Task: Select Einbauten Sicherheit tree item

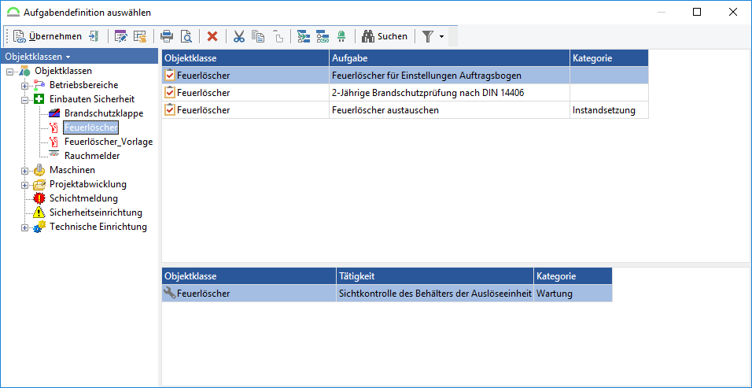Action: coord(92,99)
